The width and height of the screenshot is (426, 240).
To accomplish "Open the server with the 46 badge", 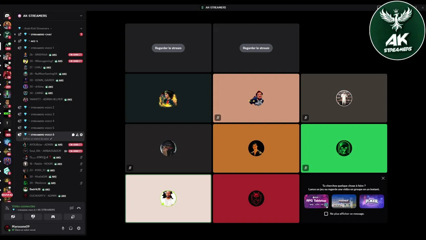I will pos(7,151).
